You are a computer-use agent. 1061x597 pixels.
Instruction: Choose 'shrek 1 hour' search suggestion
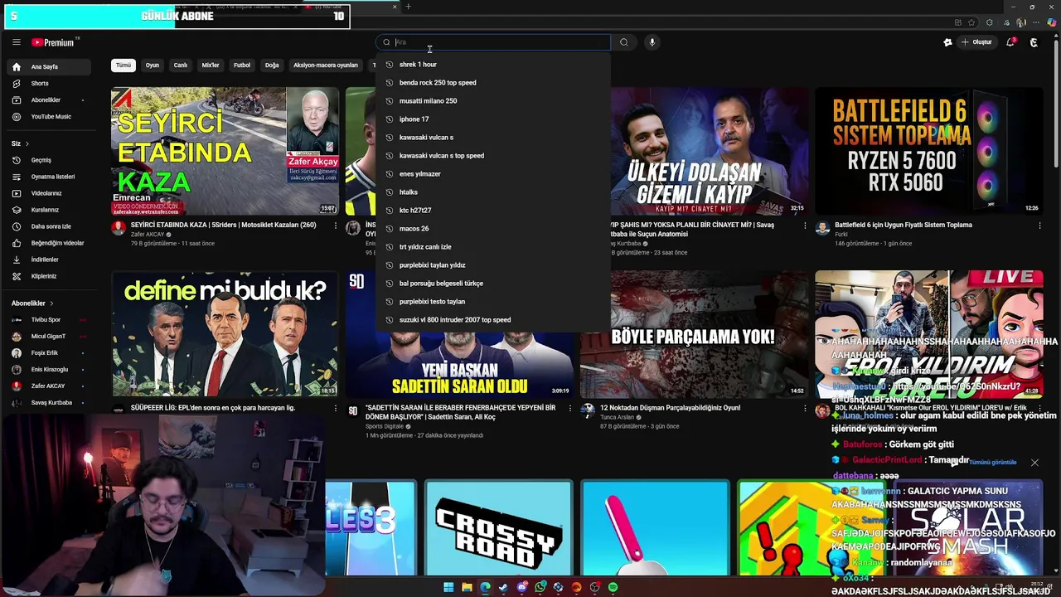click(x=493, y=64)
